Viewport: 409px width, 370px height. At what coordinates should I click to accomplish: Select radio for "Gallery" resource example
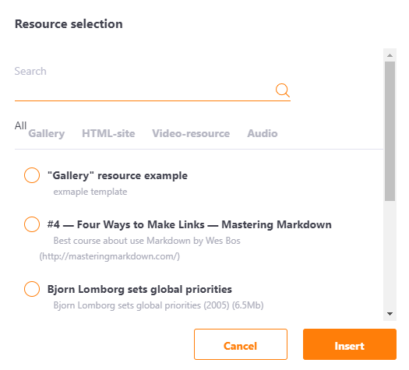32,175
